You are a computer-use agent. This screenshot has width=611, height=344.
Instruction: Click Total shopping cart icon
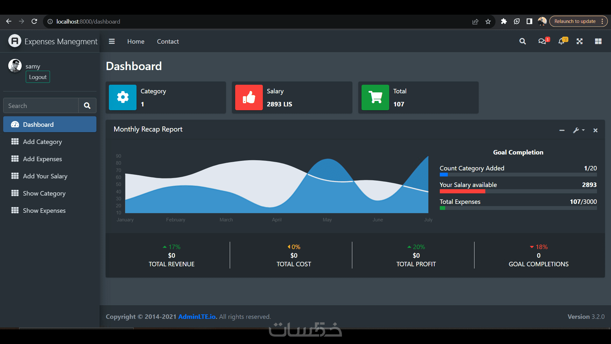click(375, 97)
